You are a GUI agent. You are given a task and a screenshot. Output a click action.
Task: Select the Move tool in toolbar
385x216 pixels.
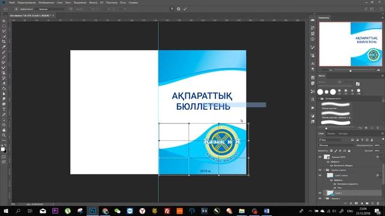(4, 21)
